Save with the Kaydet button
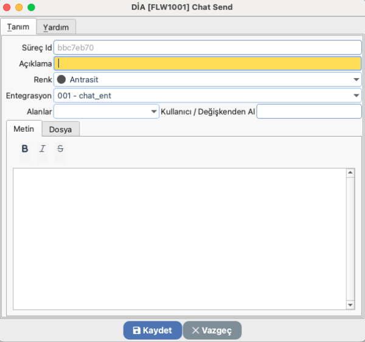 [x=152, y=330]
